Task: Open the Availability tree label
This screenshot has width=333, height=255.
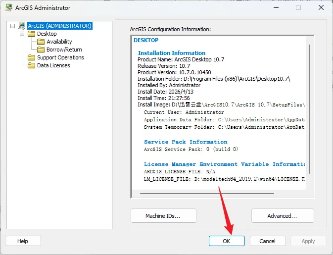Action: 59,42
